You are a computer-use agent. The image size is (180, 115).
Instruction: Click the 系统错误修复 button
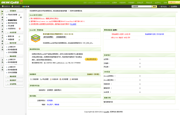coord(61,37)
